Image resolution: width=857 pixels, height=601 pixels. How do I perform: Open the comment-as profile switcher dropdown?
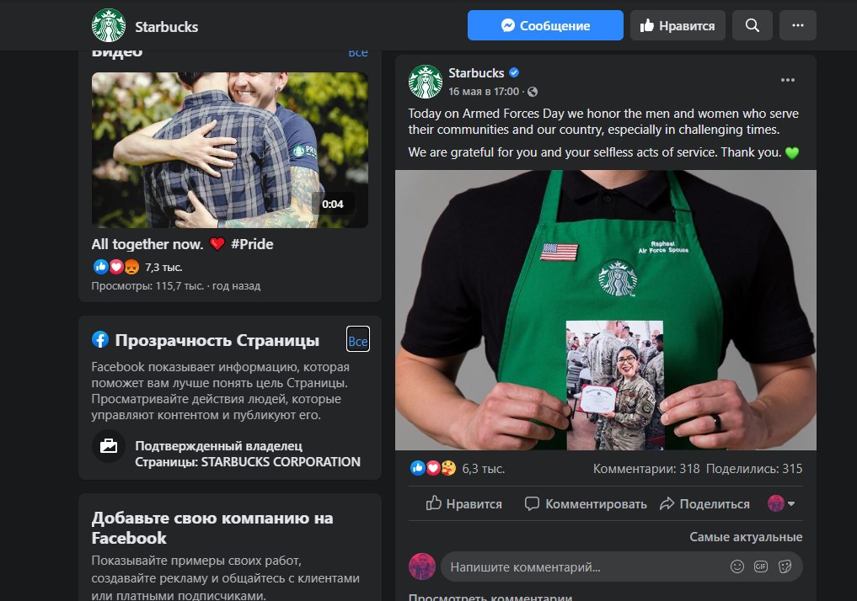(x=781, y=503)
